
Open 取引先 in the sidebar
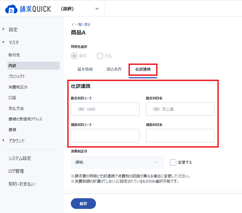point(14,55)
